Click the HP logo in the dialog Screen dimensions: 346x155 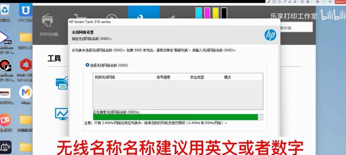pos(270,35)
